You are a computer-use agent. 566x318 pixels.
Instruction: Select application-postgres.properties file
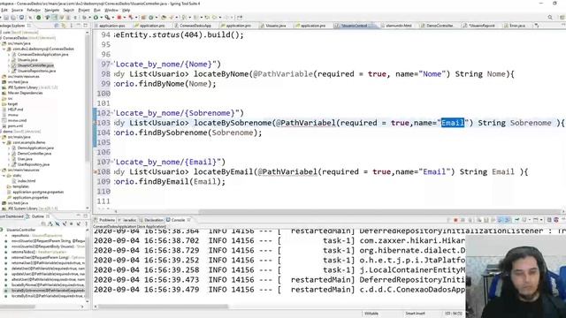click(38, 193)
